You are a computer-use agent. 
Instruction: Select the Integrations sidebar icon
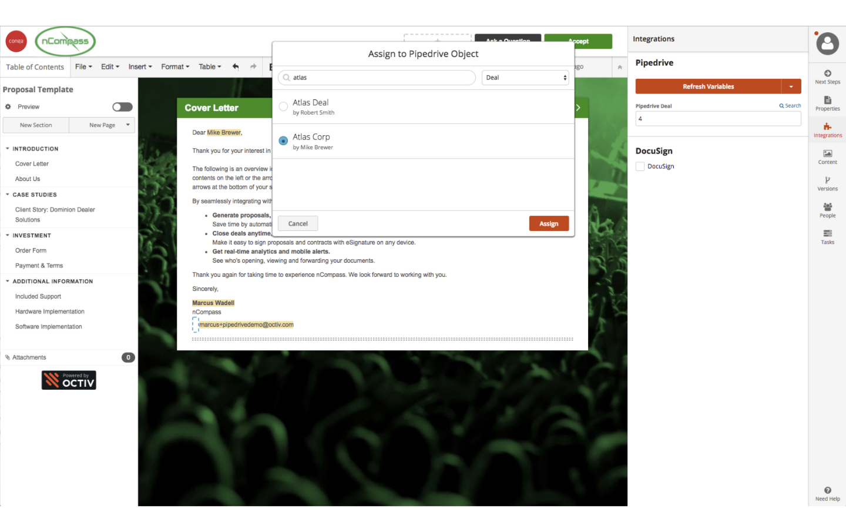827,129
